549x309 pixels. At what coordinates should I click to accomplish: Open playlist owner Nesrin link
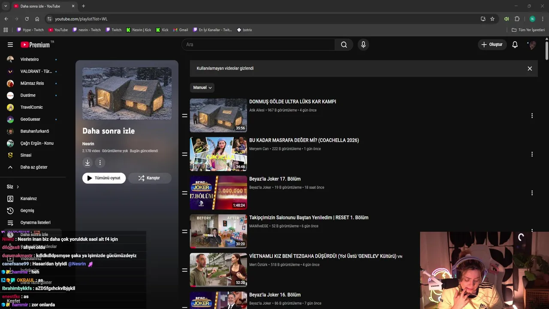(x=88, y=144)
